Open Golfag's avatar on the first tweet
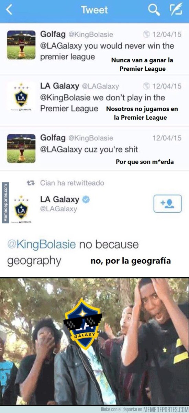Screen dimensions: 189x413 point(21,45)
